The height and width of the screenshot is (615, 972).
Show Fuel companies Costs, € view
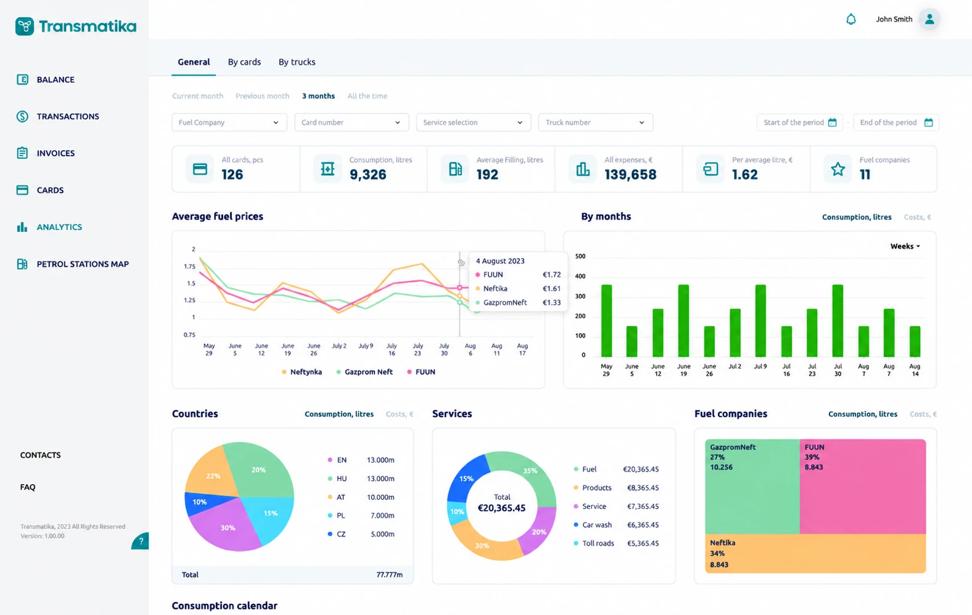click(x=923, y=414)
